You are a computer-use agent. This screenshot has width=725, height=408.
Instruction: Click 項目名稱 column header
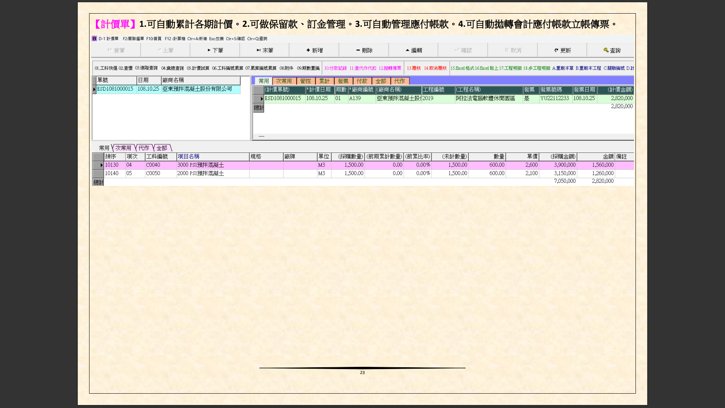click(213, 157)
